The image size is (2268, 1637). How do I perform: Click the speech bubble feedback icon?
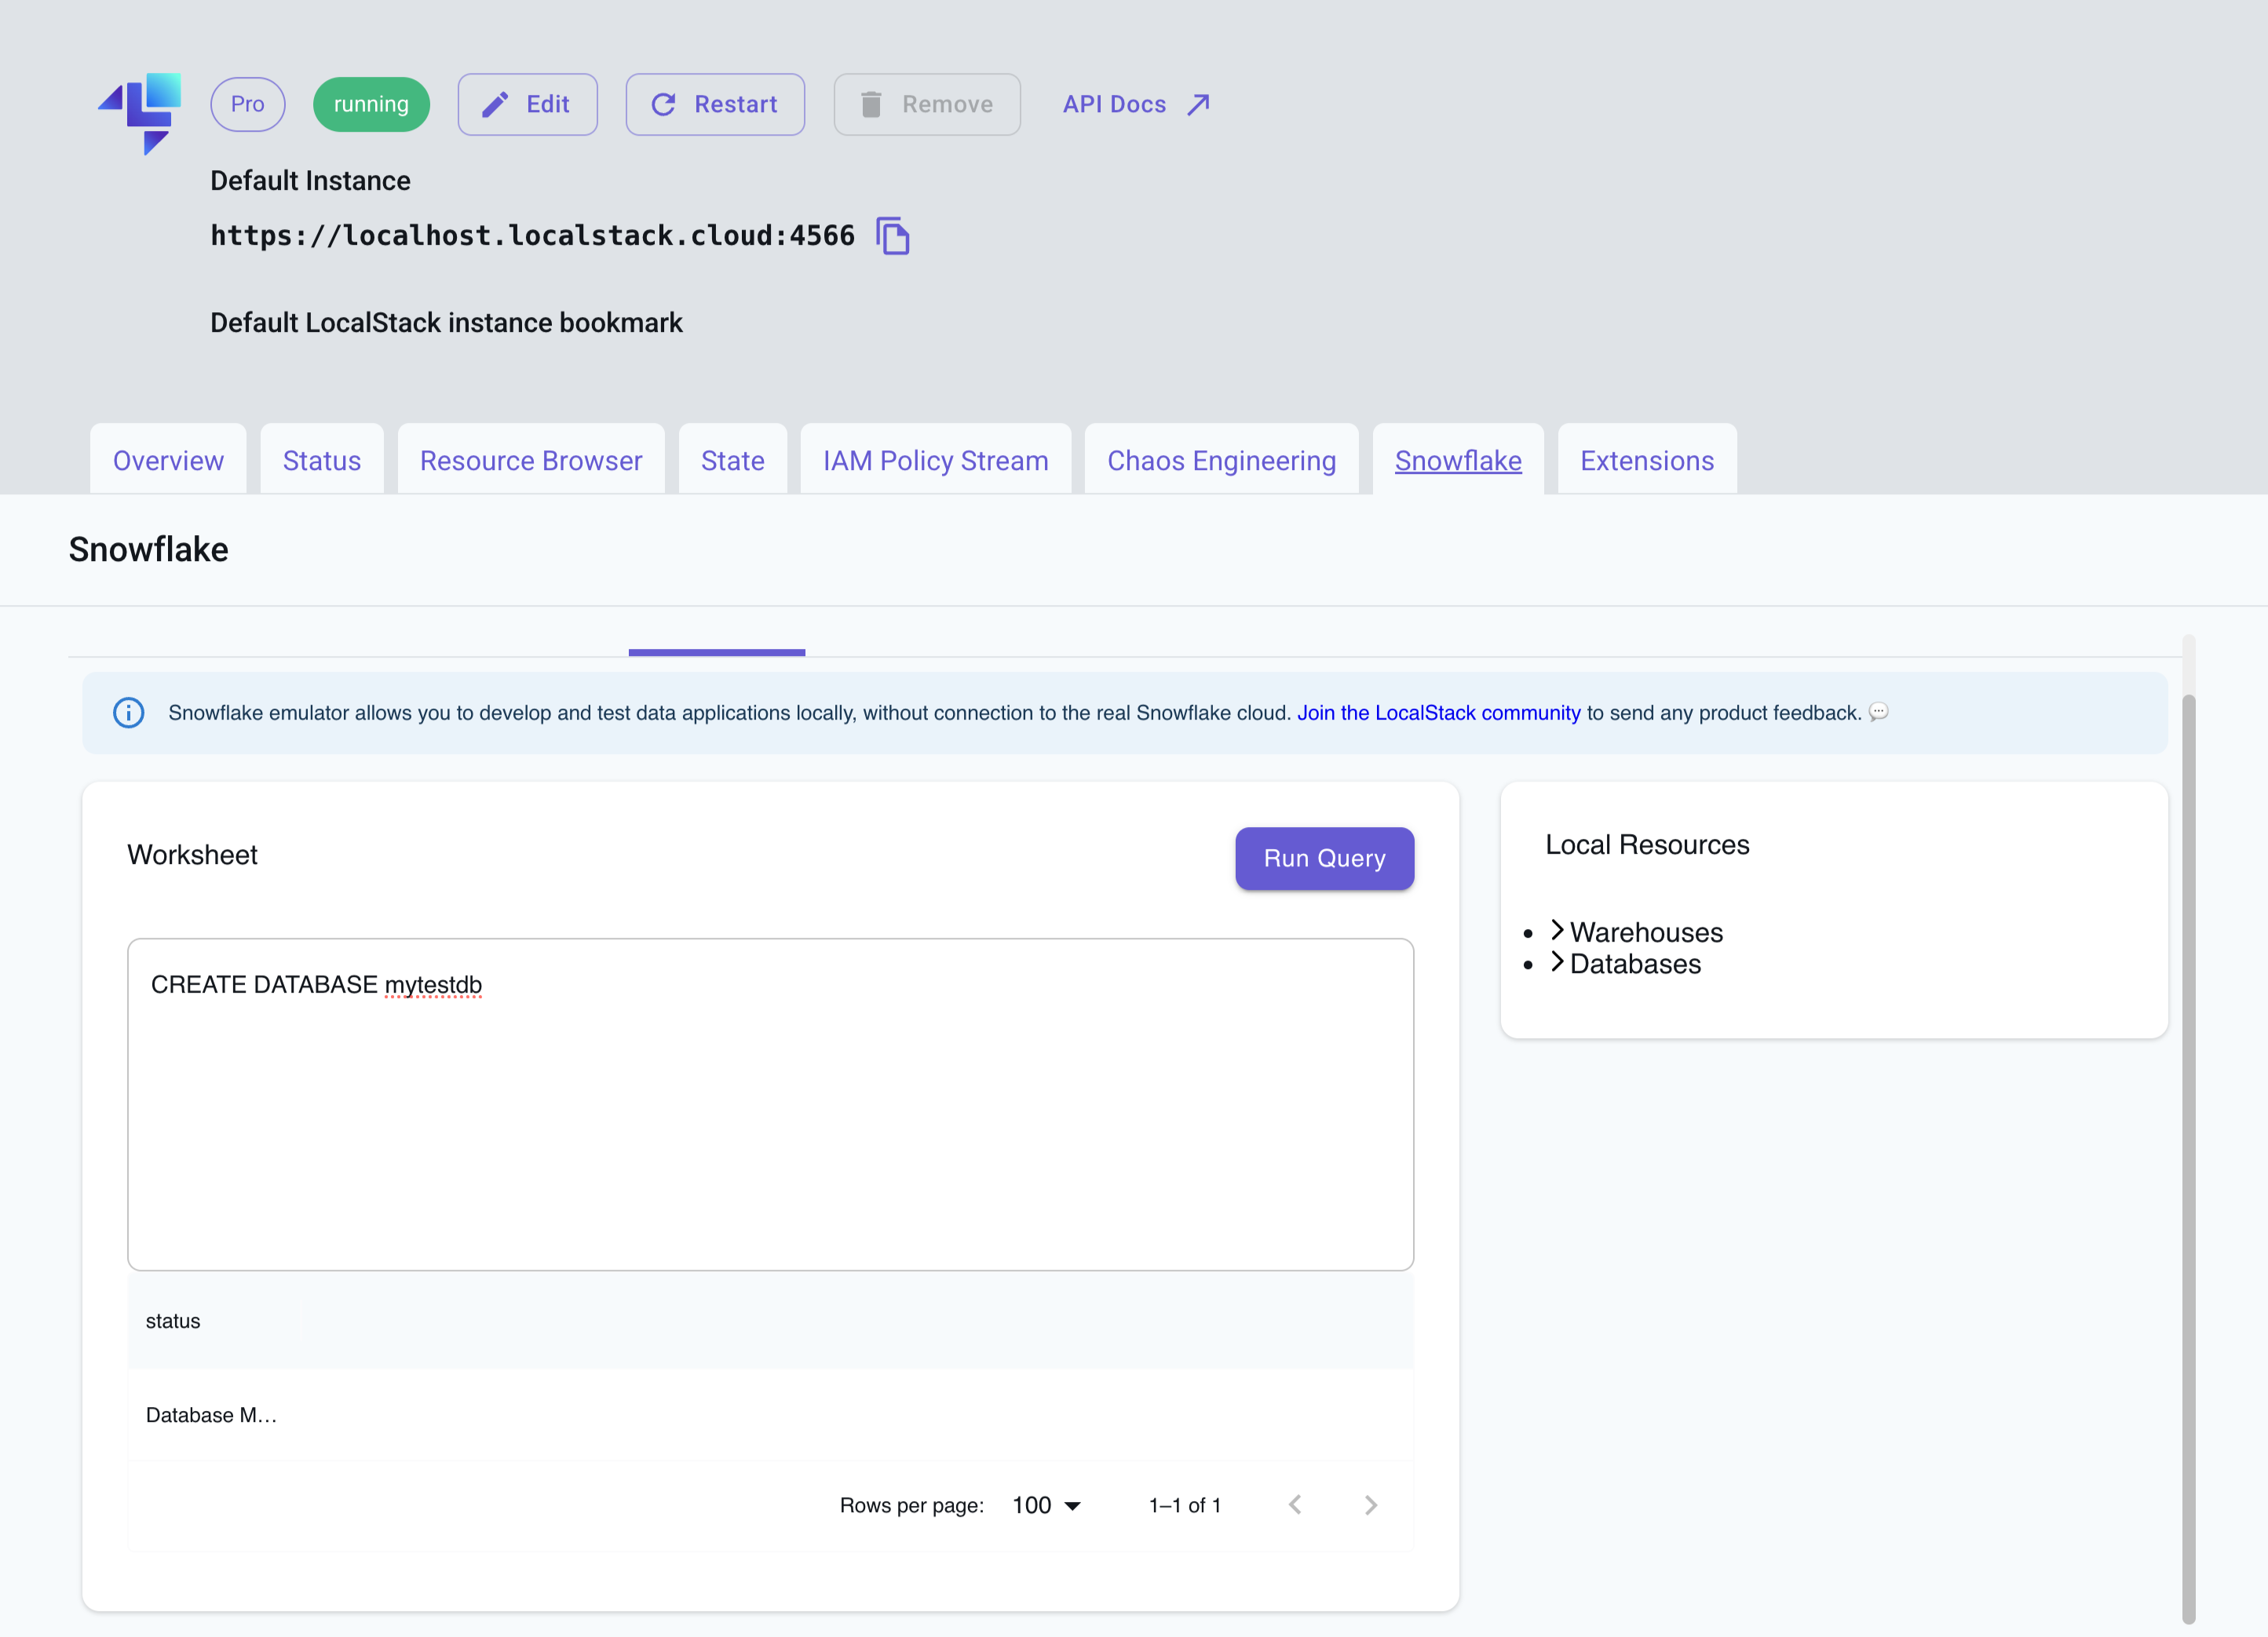(1878, 712)
